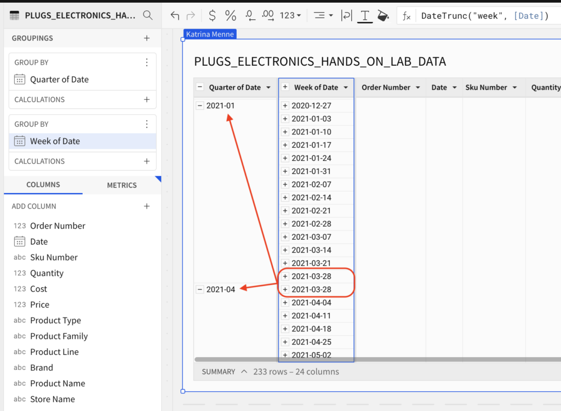
Task: Open the fill color paint bucket
Action: pos(383,15)
